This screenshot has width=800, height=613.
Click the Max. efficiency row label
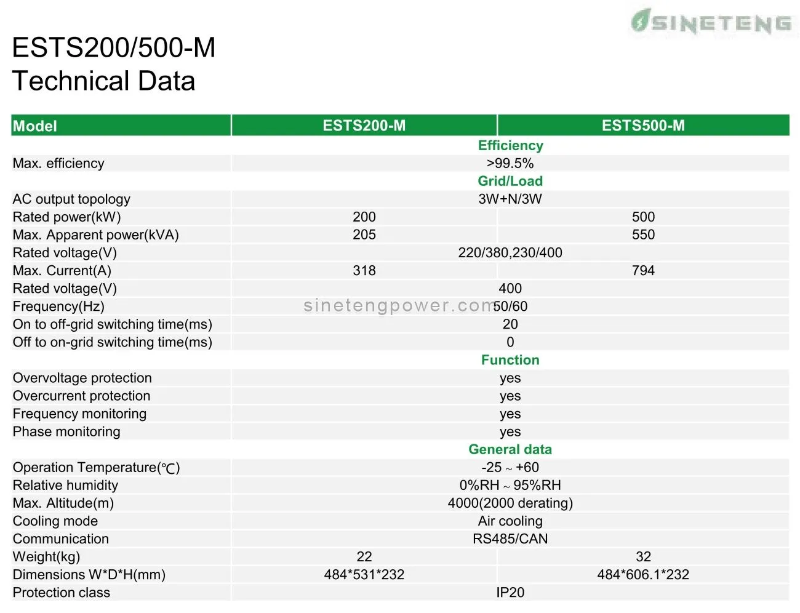(x=58, y=163)
